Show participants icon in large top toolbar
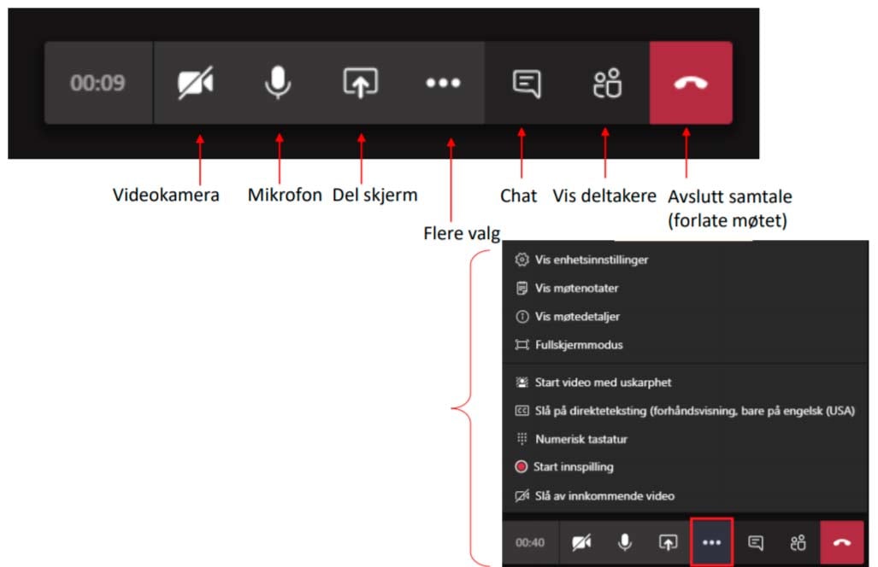The height and width of the screenshot is (567, 878). click(x=607, y=83)
